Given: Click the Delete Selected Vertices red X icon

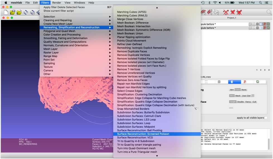Looking at the screenshot, I should (226, 12).
